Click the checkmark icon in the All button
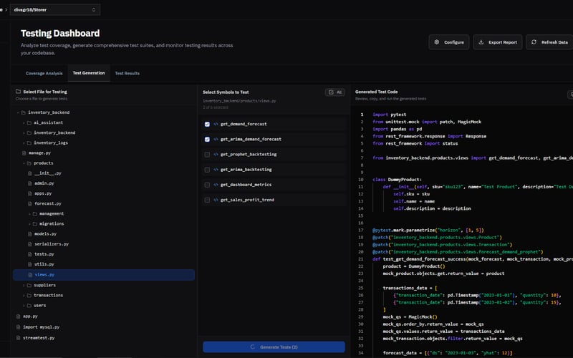This screenshot has width=573, height=358. tap(331, 92)
